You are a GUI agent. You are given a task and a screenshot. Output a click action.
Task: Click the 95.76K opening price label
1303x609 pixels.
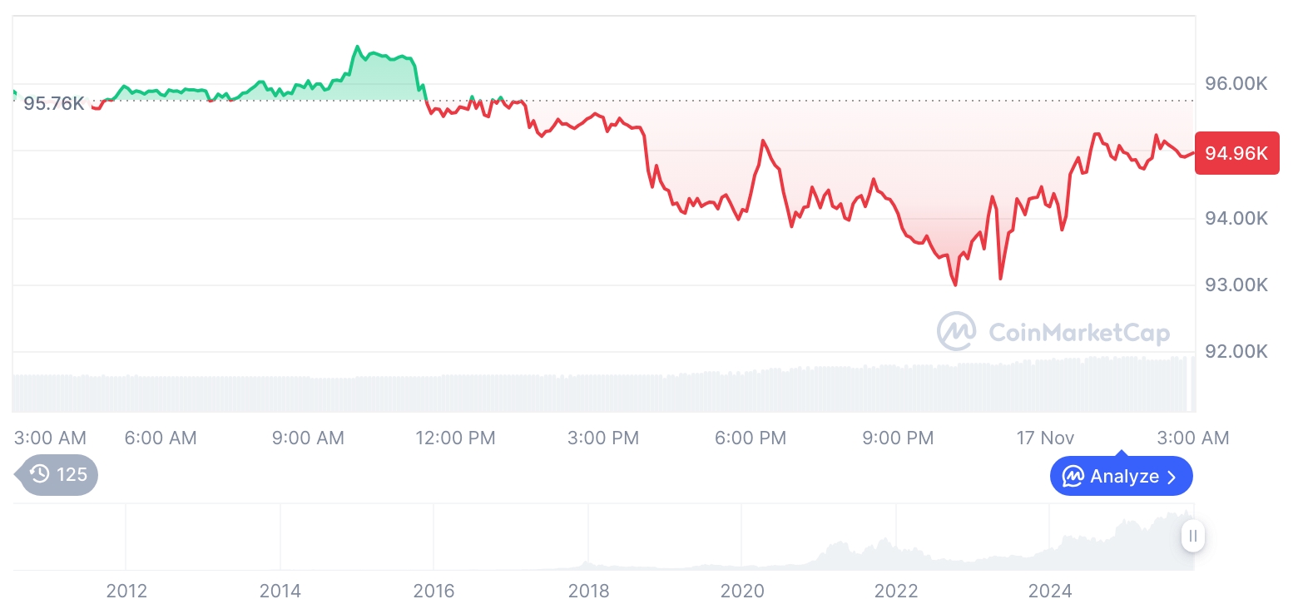pos(53,104)
